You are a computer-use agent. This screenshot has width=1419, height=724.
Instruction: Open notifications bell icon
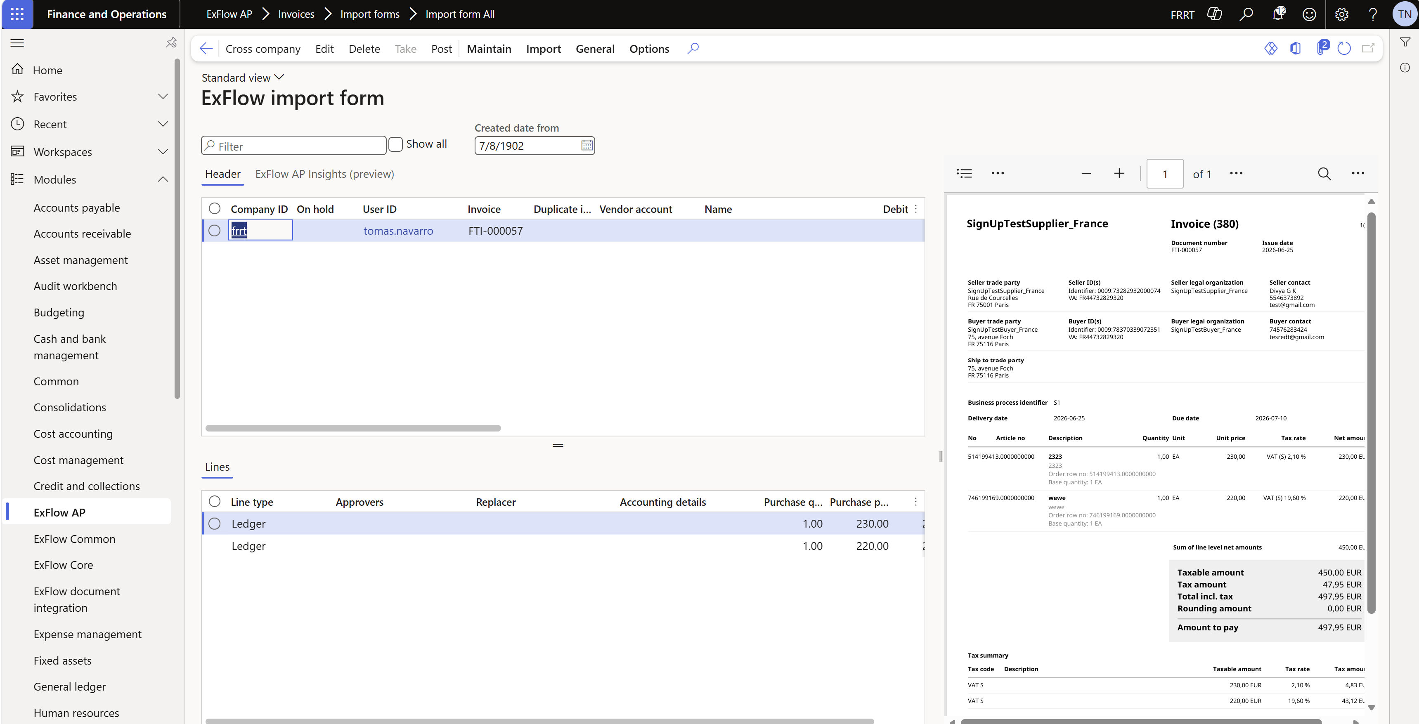1279,14
